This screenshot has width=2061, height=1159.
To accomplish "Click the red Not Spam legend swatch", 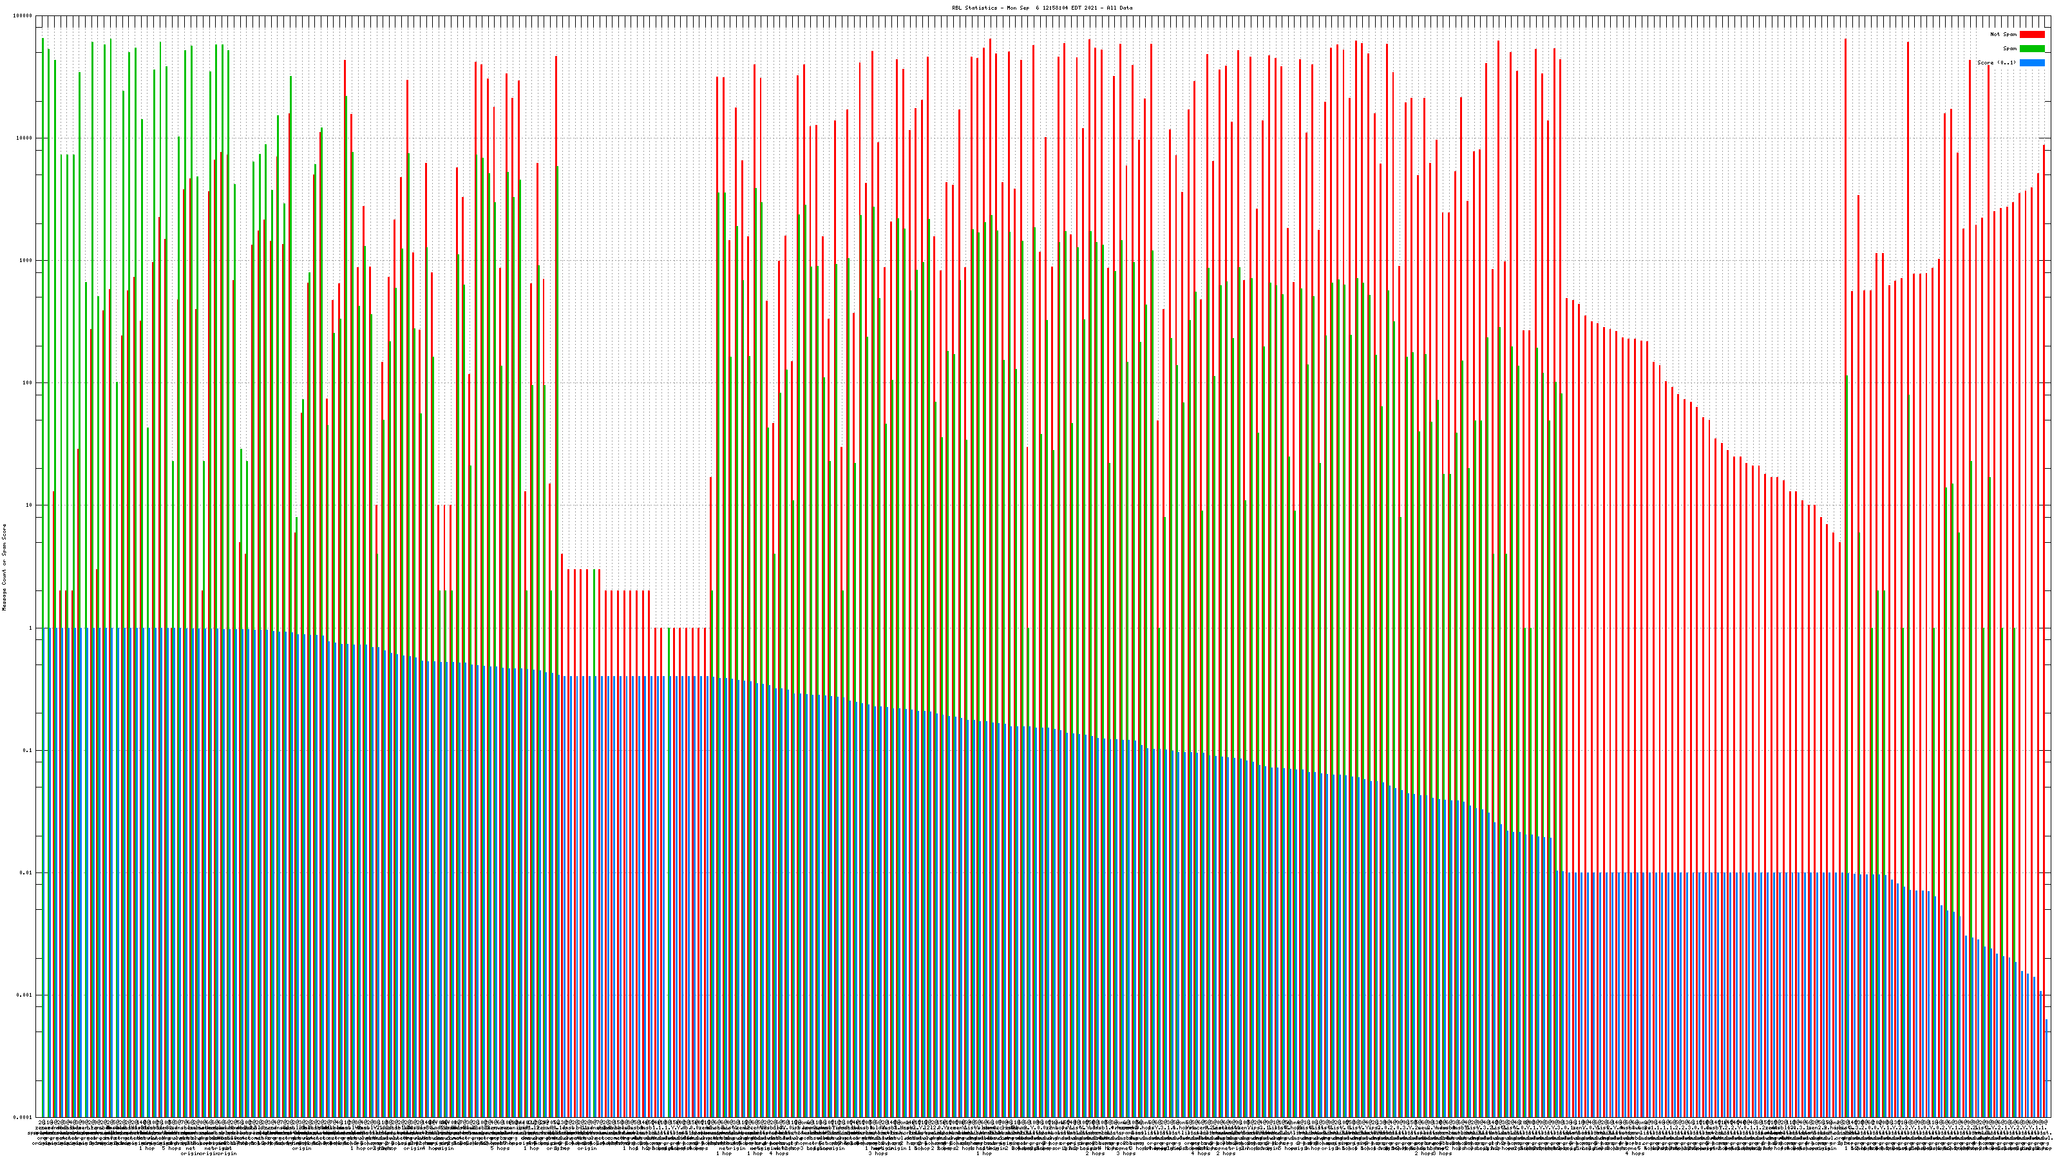I will click(2031, 34).
